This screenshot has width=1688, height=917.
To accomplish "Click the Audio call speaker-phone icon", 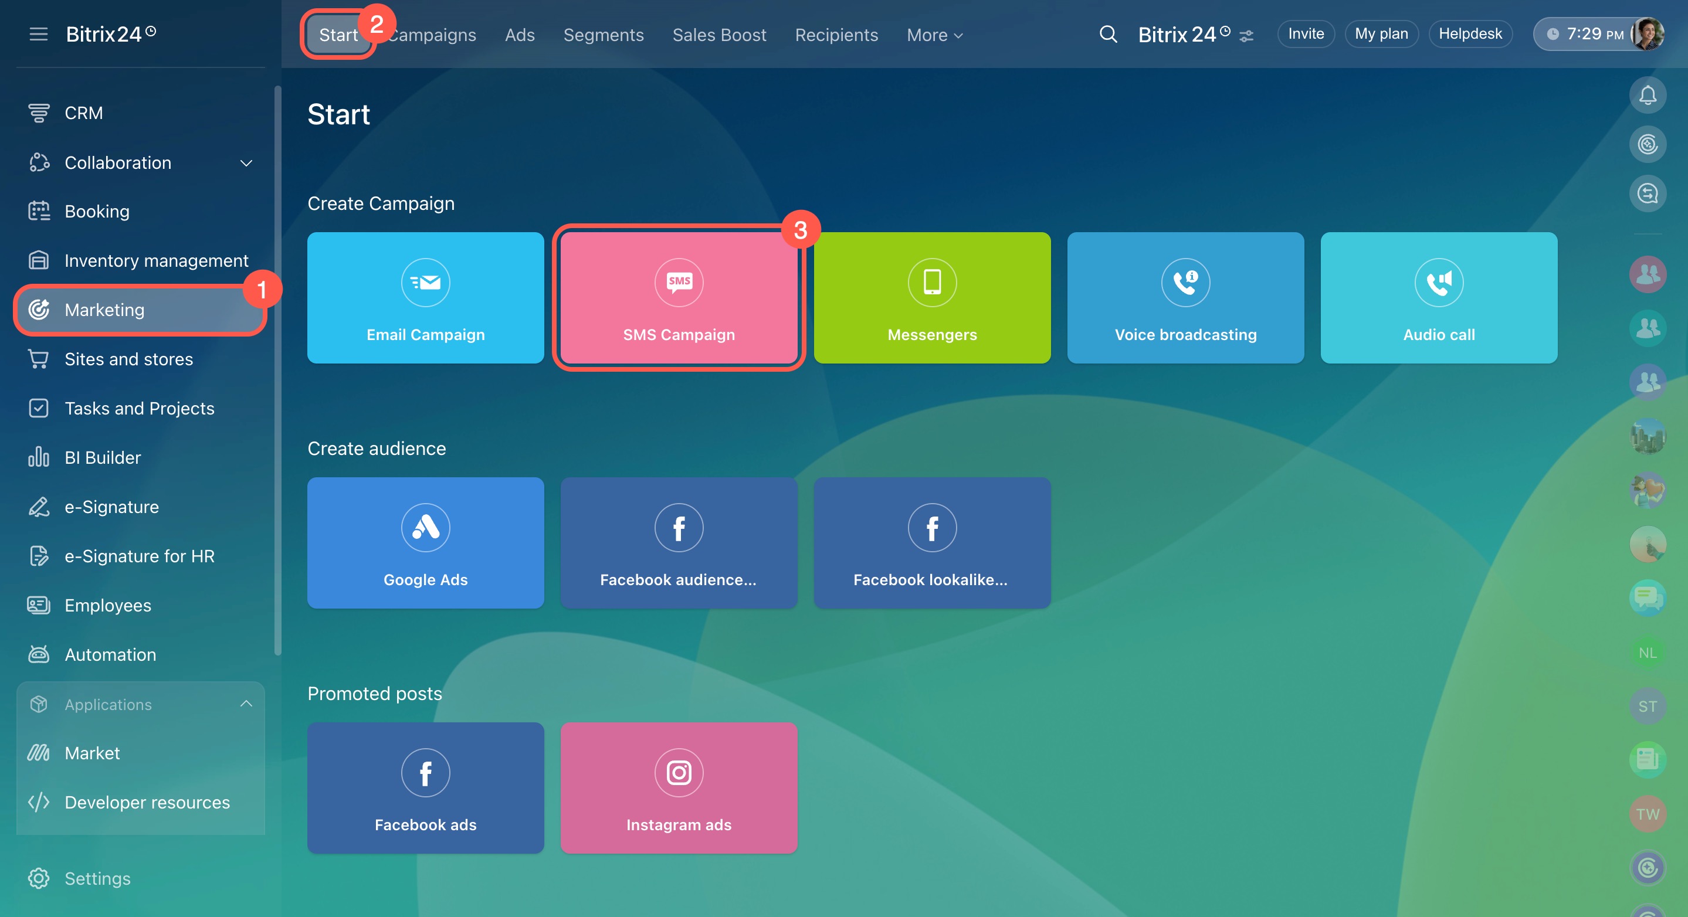I will pos(1438,282).
